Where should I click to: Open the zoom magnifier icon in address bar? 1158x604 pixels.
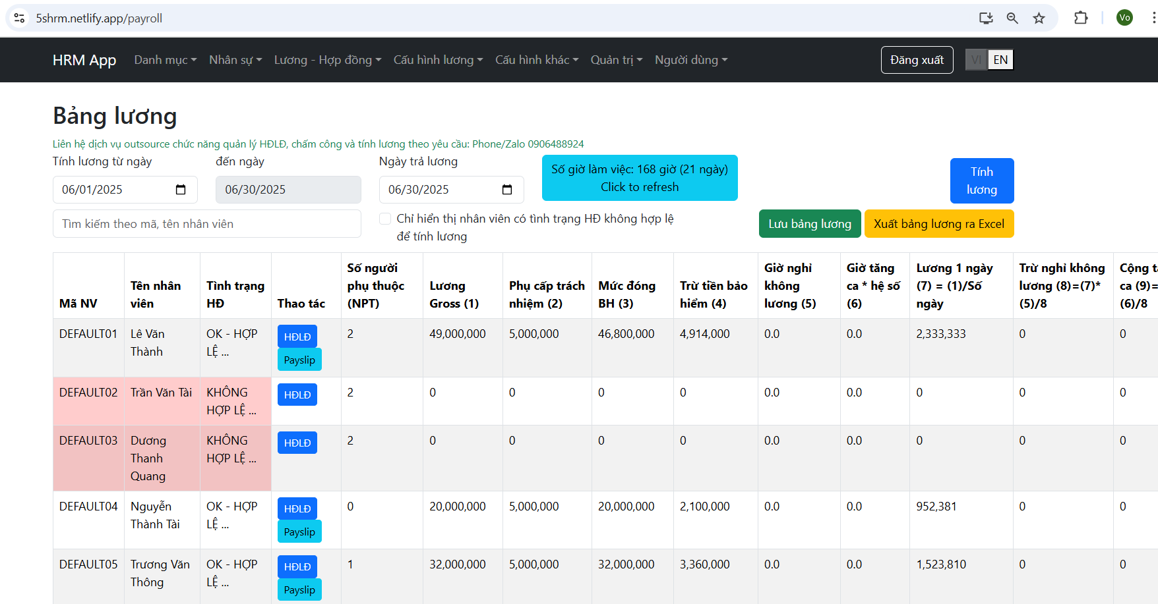[x=1012, y=18]
